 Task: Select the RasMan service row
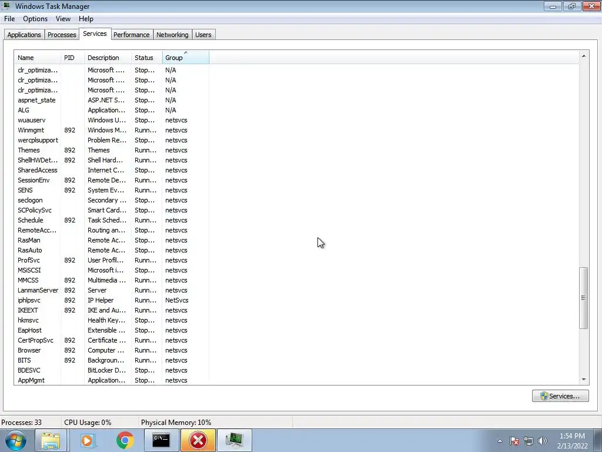(x=111, y=240)
